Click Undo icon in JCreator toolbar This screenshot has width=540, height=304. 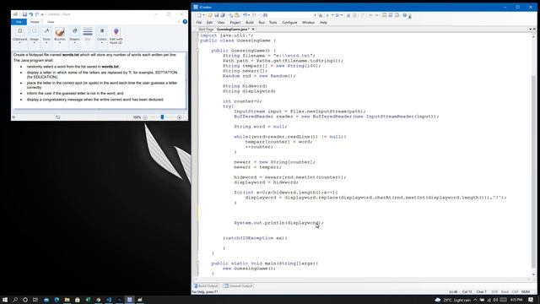pos(245,15)
